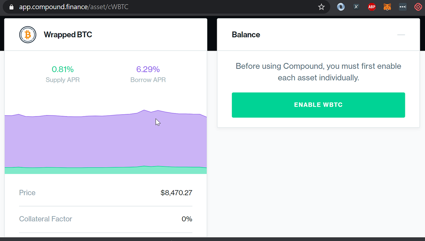425x241 pixels.
Task: Click the green supply area of chart
Action: coord(106,171)
